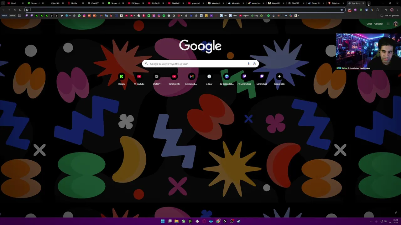
Task: Open the English bookmark
Action: click(x=244, y=16)
